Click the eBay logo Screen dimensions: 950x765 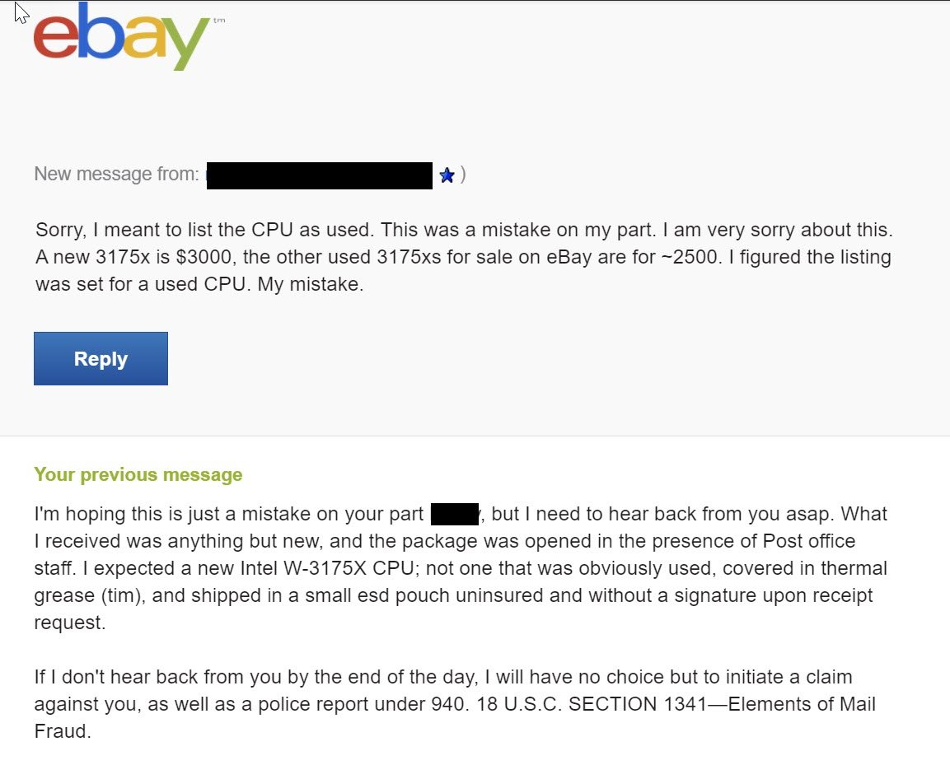point(121,37)
